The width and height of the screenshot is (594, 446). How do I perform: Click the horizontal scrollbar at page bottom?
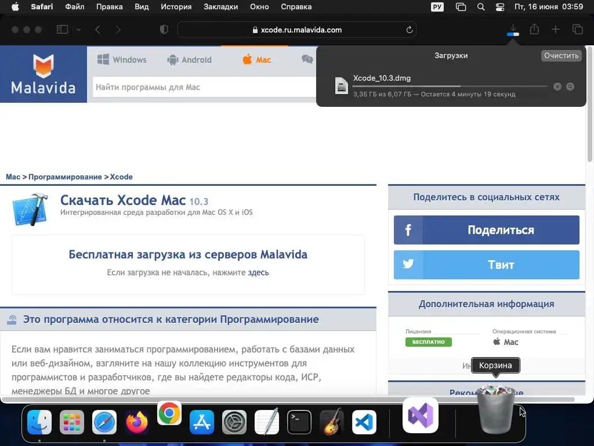pos(288,400)
